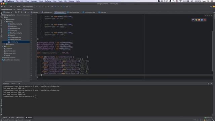This screenshot has height=121, width=215.
Task: Click the Save All toolbar icon
Action: tap(4, 6)
